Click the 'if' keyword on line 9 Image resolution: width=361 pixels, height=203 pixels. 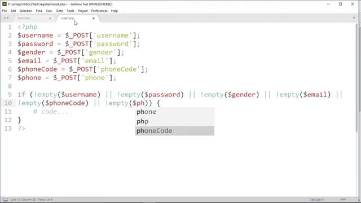(21, 95)
